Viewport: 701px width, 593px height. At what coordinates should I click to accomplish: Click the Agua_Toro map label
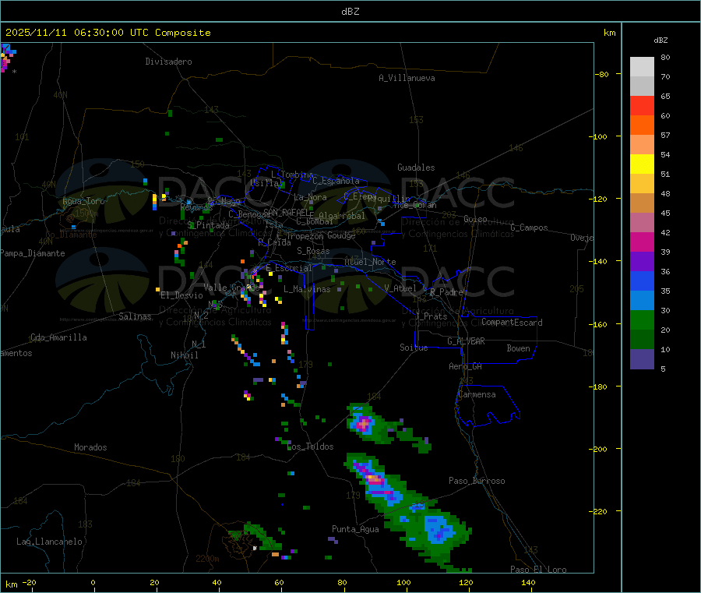click(83, 201)
